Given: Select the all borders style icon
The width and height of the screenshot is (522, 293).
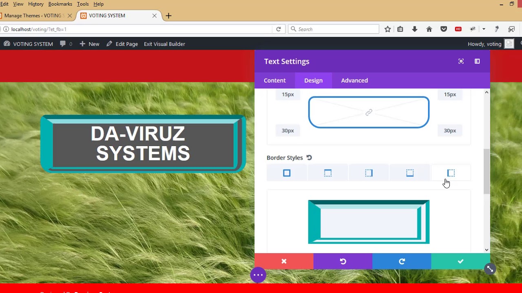Looking at the screenshot, I should pos(287,173).
